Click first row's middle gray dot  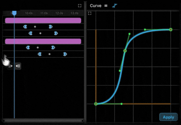point(35,27)
